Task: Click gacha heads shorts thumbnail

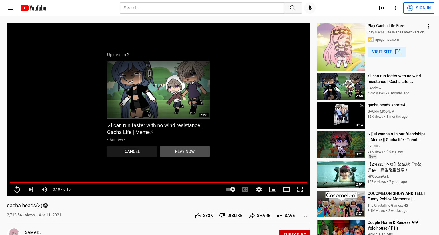Action: pos(341,116)
